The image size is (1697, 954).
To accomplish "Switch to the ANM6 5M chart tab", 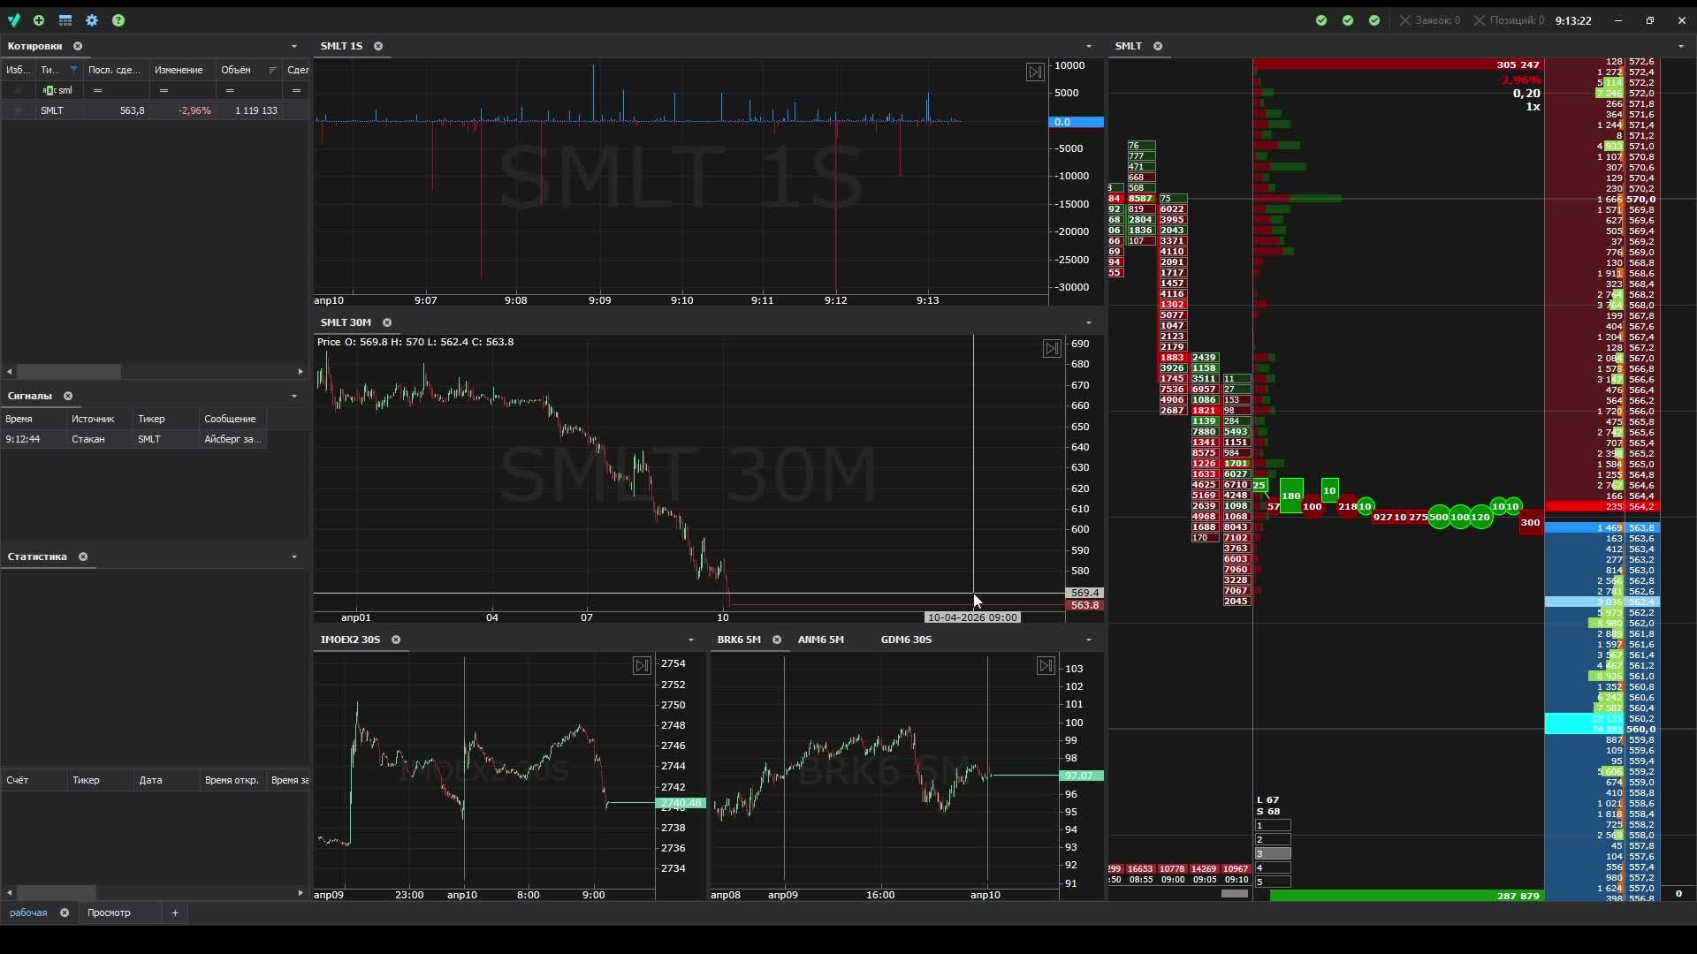I will click(820, 640).
